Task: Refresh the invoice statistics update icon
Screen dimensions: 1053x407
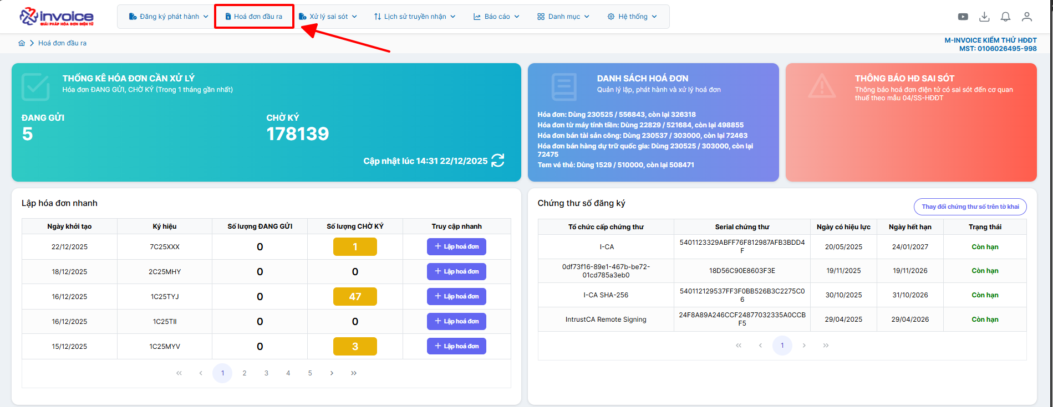Action: (498, 161)
